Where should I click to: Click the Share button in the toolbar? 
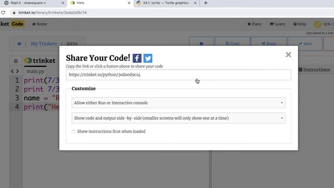[x=269, y=43]
